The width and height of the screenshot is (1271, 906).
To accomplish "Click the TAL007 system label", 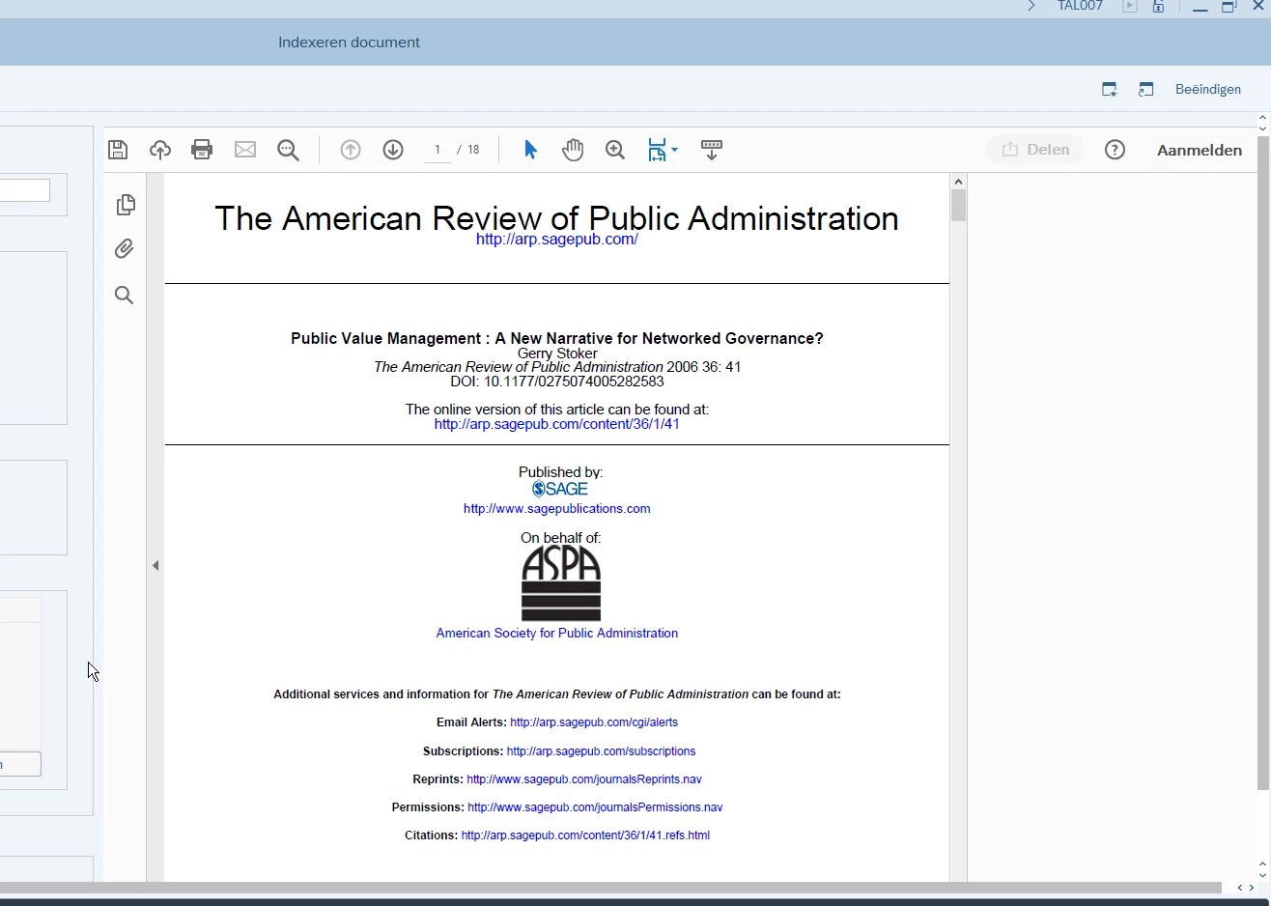I will pyautogui.click(x=1080, y=6).
